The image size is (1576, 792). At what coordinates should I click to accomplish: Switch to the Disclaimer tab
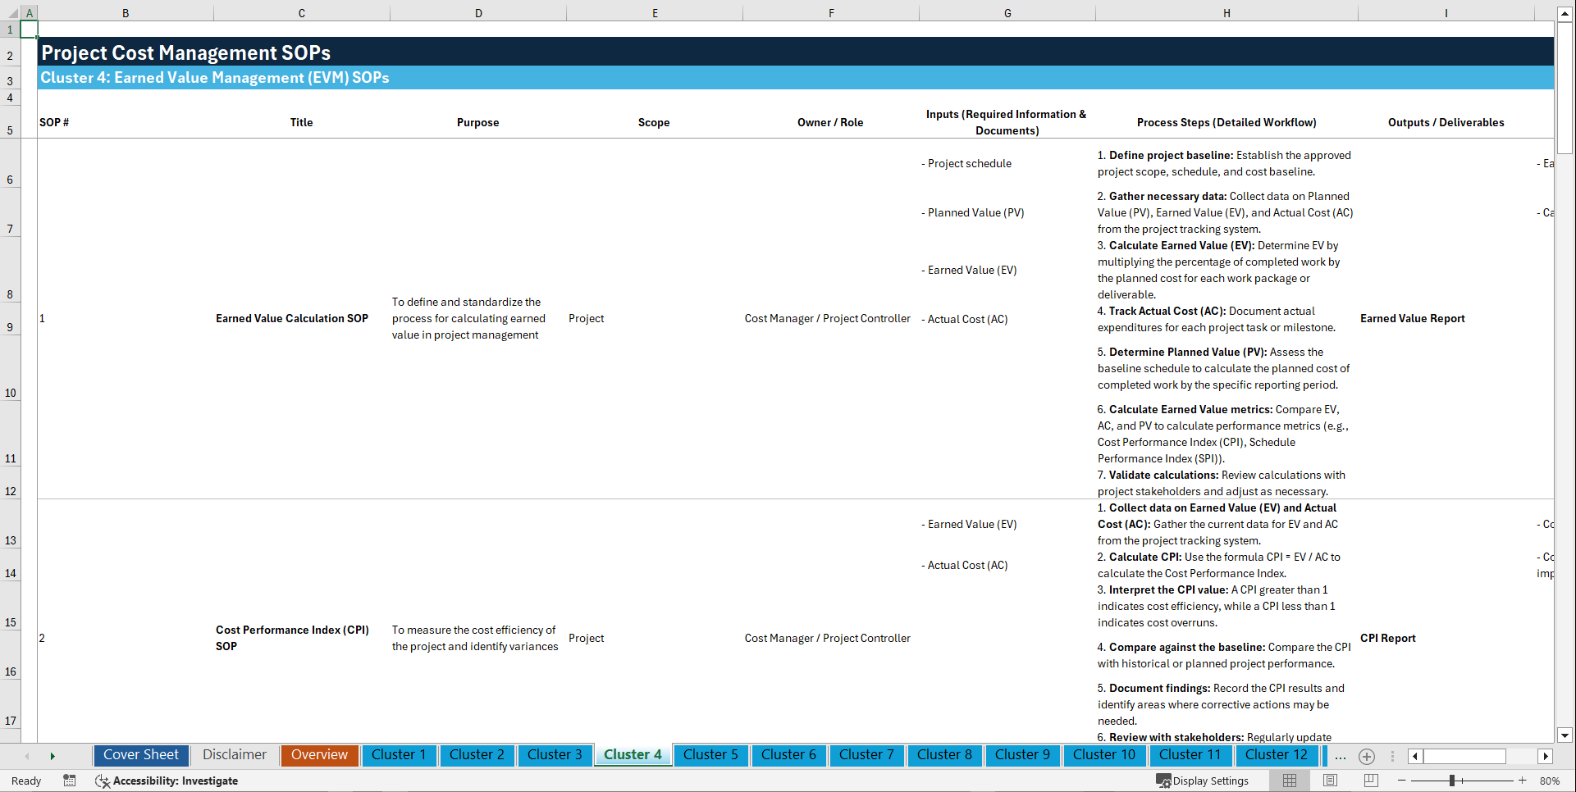234,755
